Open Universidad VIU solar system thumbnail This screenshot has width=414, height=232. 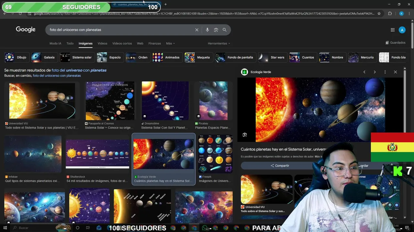(x=42, y=101)
